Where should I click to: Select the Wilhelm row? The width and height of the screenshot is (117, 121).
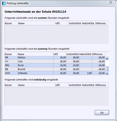click(x=55, y=73)
